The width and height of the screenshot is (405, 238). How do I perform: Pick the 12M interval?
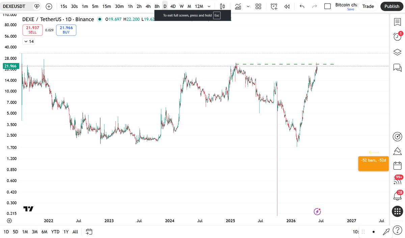click(199, 6)
